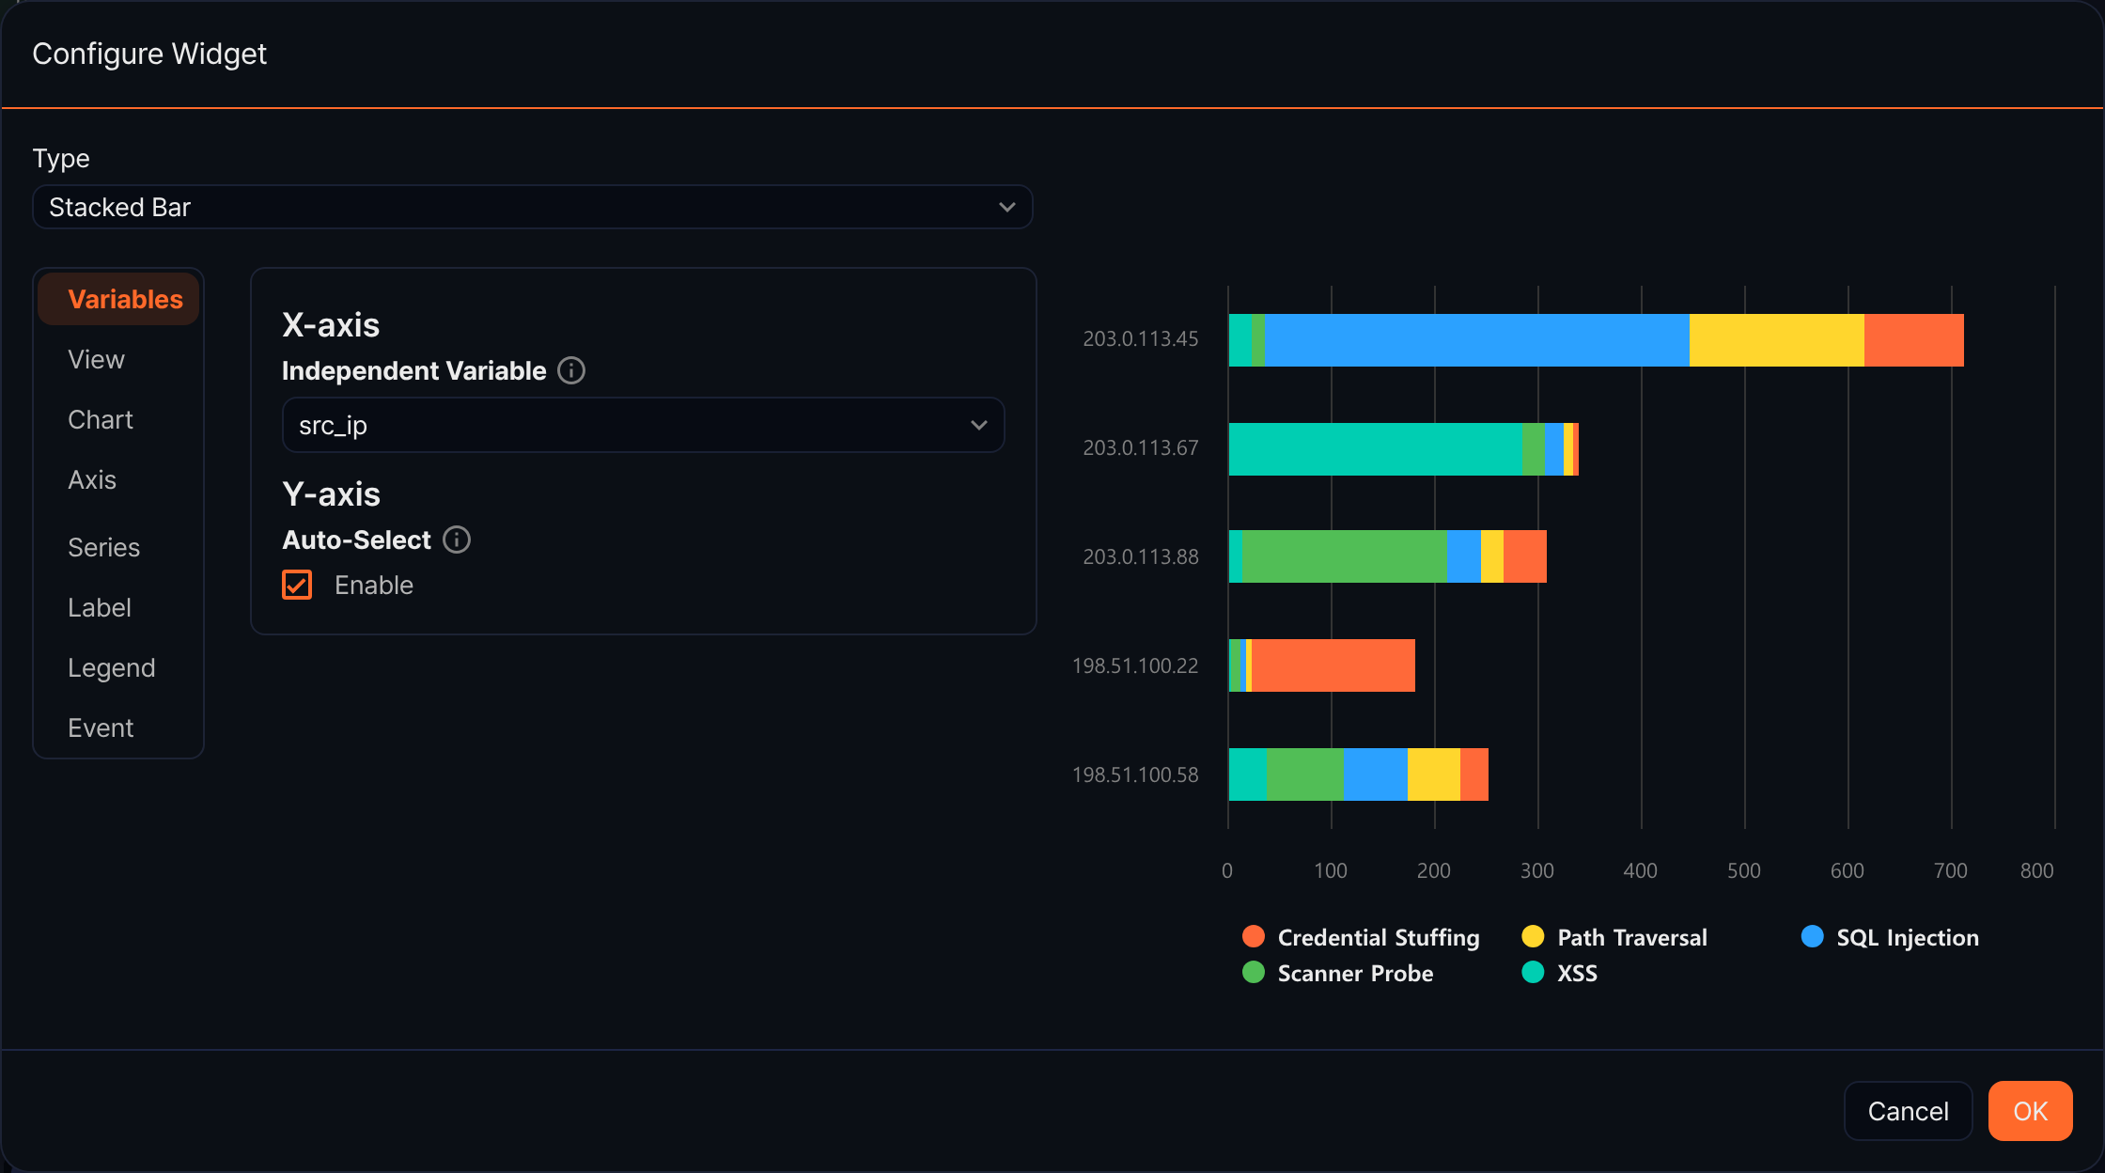Screen dimensions: 2105x1173
Task: Click the yellow bar segment for 198.51.100.58
Action: [x=1434, y=774]
